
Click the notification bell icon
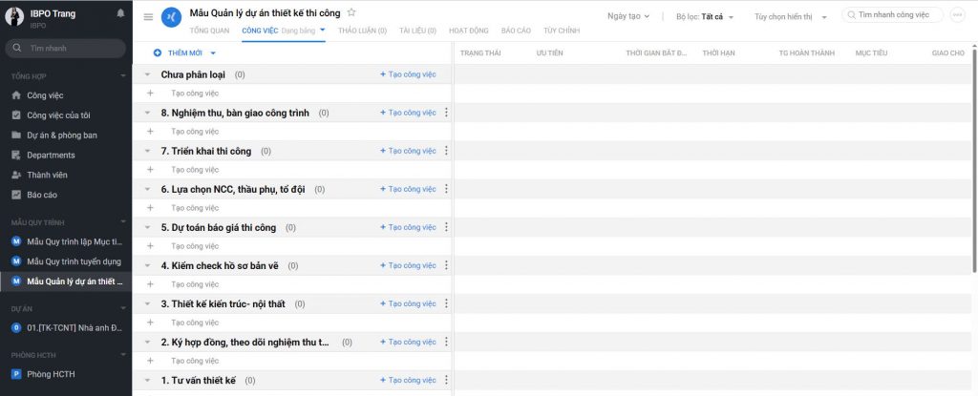(120, 13)
